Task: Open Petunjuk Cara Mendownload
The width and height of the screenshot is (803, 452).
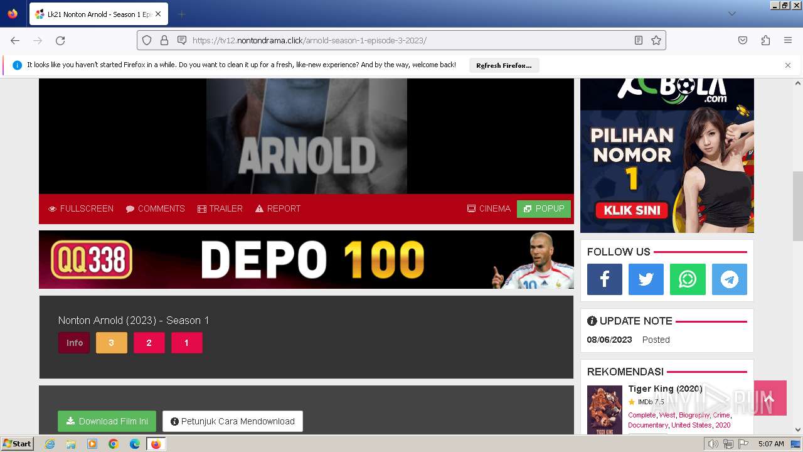Action: click(x=233, y=421)
